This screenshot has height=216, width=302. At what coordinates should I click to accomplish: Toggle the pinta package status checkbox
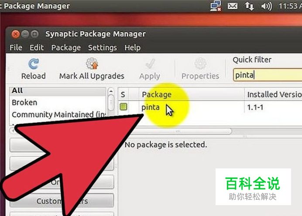[124, 107]
